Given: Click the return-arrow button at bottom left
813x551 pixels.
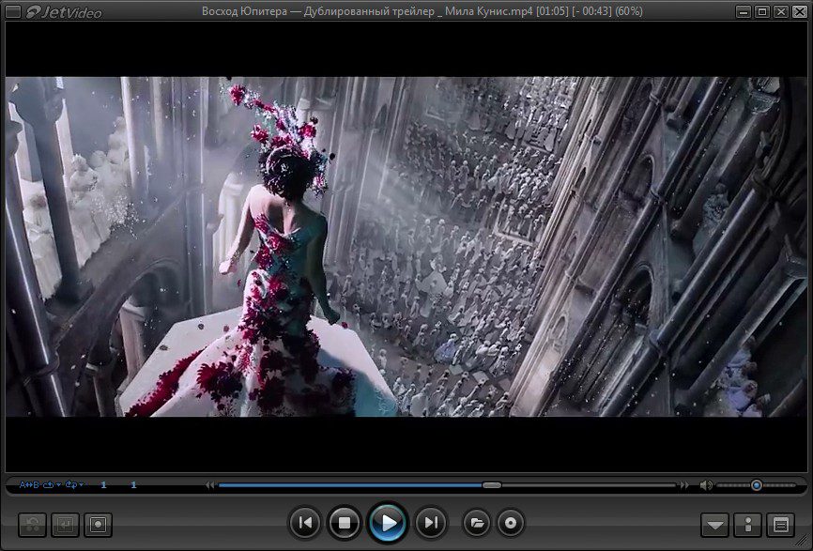Looking at the screenshot, I should coord(66,525).
